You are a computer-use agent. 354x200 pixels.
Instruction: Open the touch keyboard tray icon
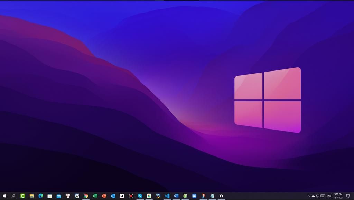click(x=323, y=196)
